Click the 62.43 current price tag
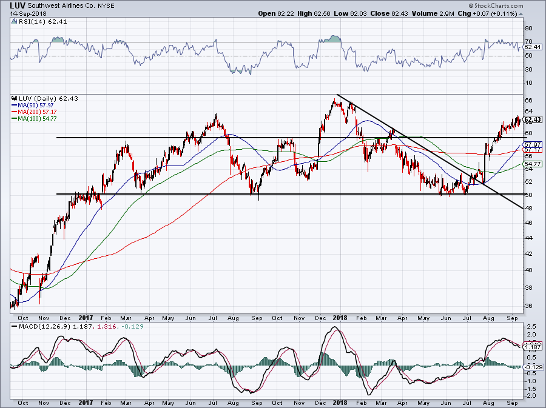The height and width of the screenshot is (408, 546). (x=532, y=119)
